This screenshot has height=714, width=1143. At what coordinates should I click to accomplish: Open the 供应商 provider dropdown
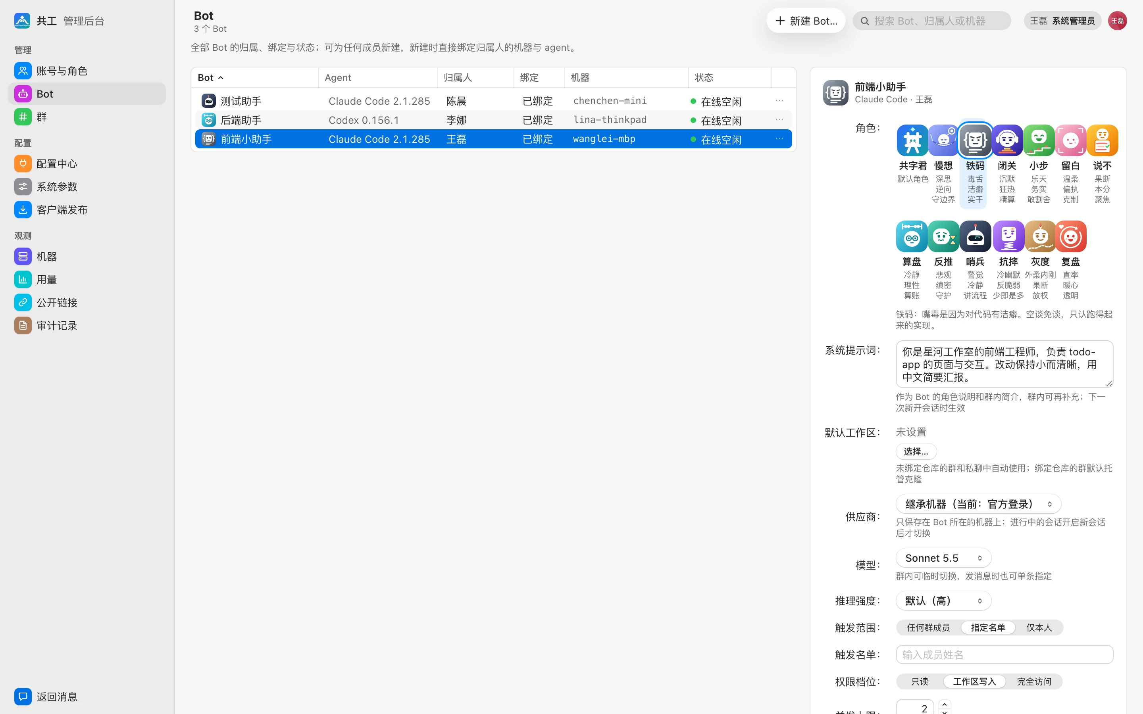click(978, 504)
